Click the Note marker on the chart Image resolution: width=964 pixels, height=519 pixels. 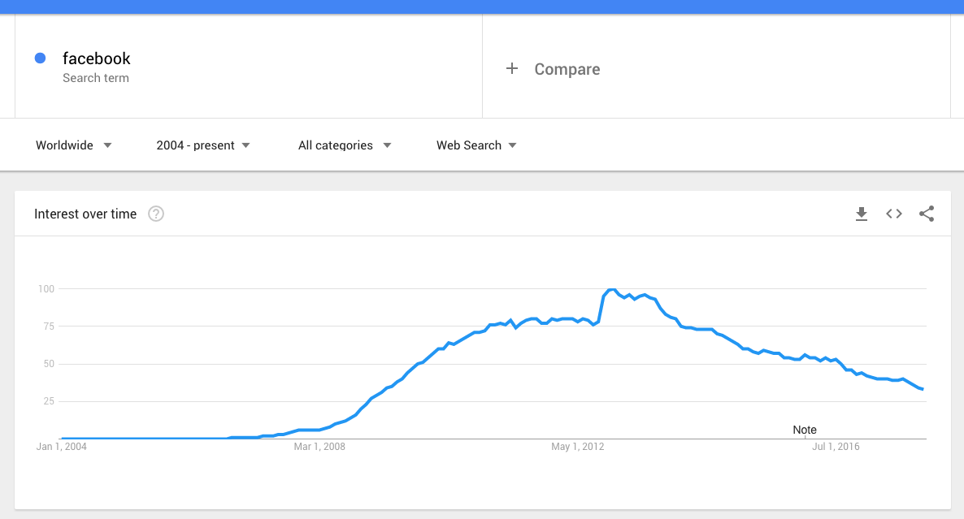805,430
